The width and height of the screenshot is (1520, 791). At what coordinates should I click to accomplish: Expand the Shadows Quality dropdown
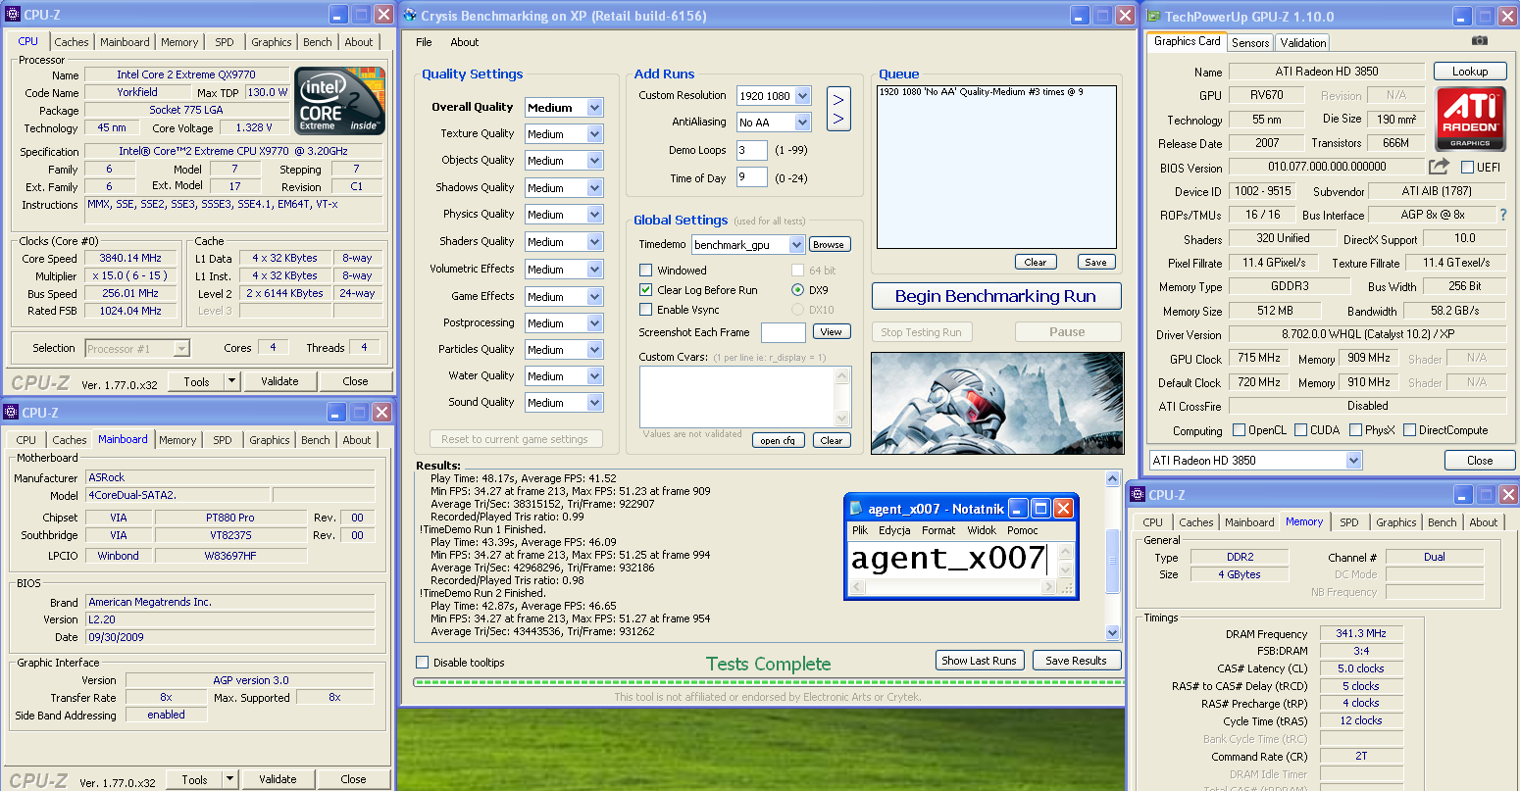coord(594,188)
